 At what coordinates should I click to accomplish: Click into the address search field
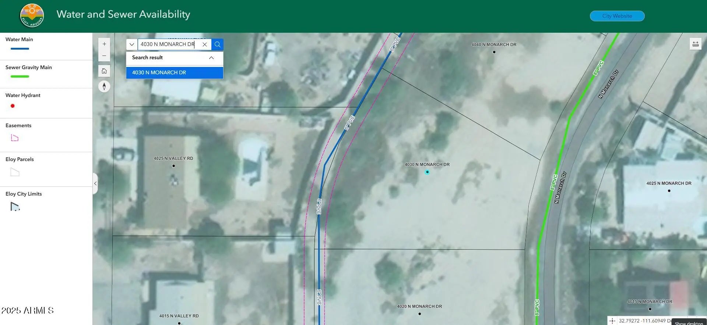tap(168, 44)
